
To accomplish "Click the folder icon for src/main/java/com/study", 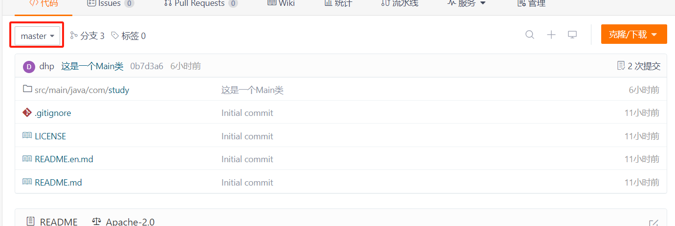I will (27, 89).
